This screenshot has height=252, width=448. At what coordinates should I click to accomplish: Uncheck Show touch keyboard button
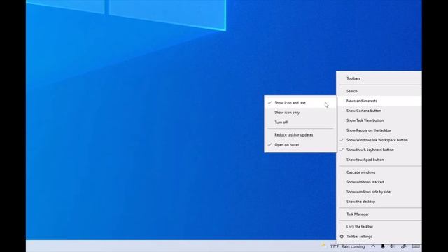379,150
